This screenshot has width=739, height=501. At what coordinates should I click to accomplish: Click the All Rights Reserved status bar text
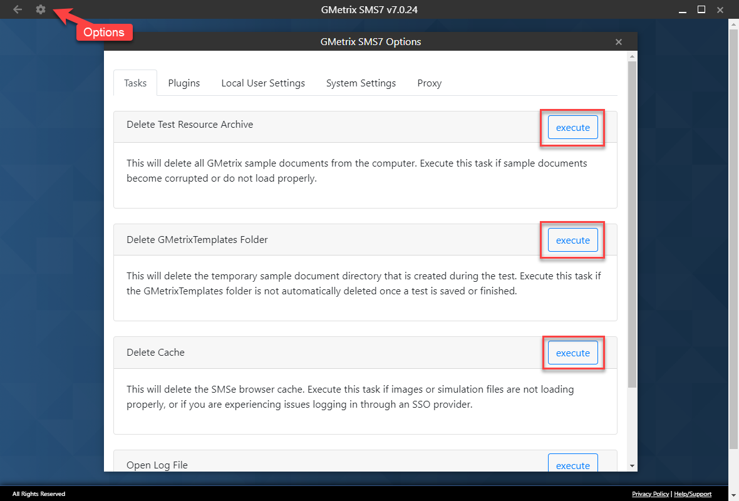click(39, 493)
